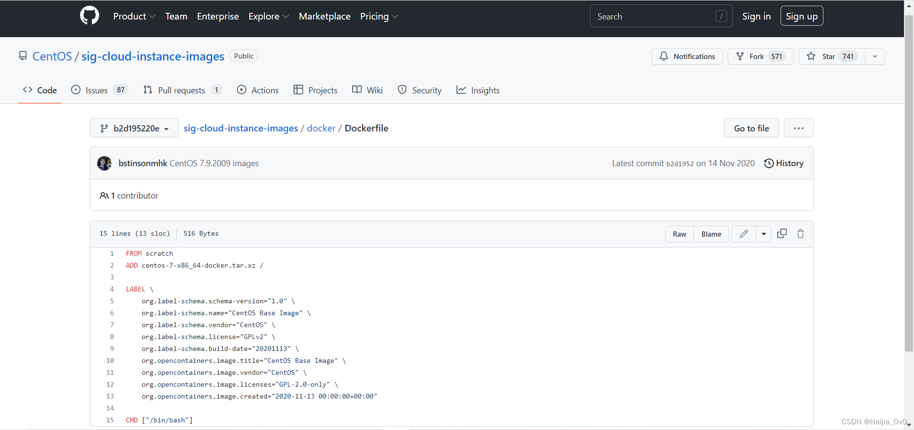Open the three-dots more options button

[799, 128]
